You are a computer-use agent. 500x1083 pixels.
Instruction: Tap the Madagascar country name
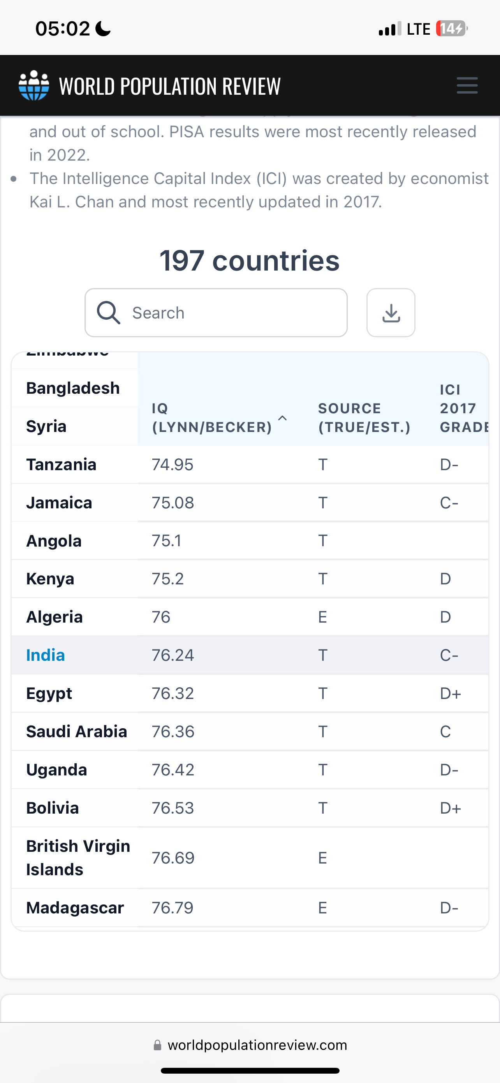click(75, 908)
